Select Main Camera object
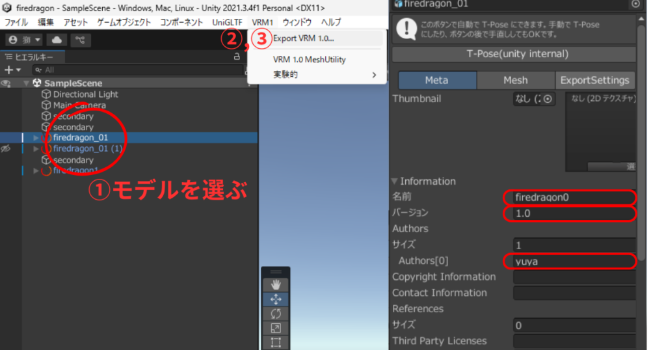The width and height of the screenshot is (666, 350). (x=79, y=105)
